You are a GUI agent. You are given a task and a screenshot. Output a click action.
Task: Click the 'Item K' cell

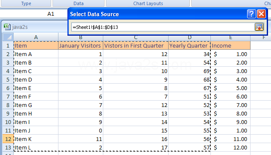coord(36,139)
